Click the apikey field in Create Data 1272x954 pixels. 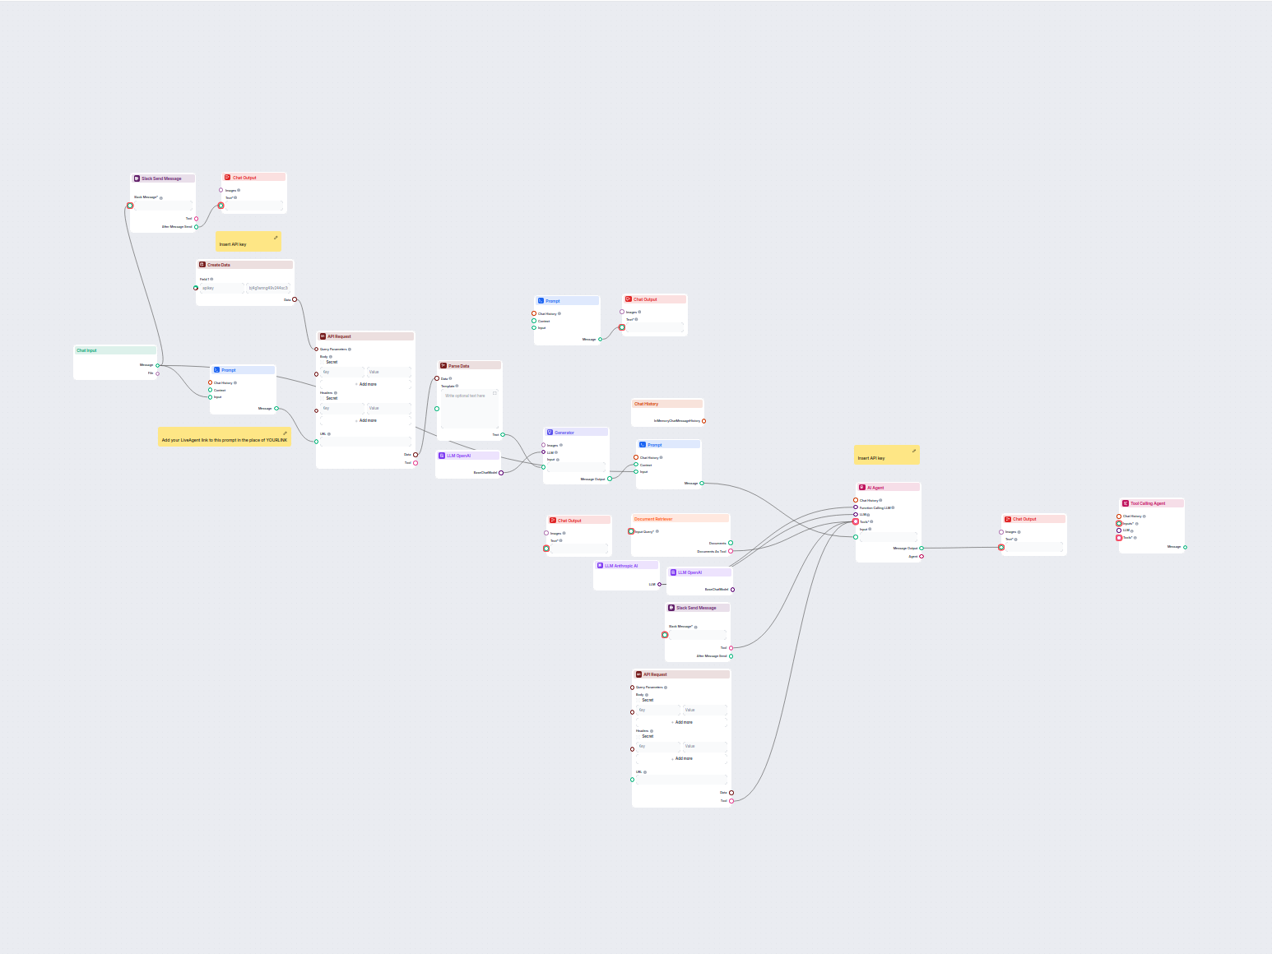[222, 288]
